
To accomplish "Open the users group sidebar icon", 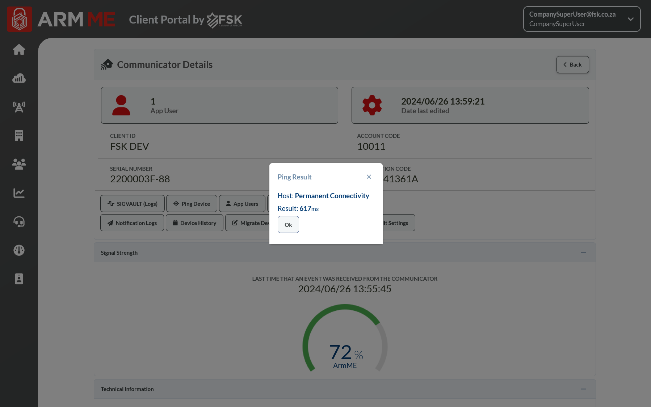I will click(x=19, y=164).
